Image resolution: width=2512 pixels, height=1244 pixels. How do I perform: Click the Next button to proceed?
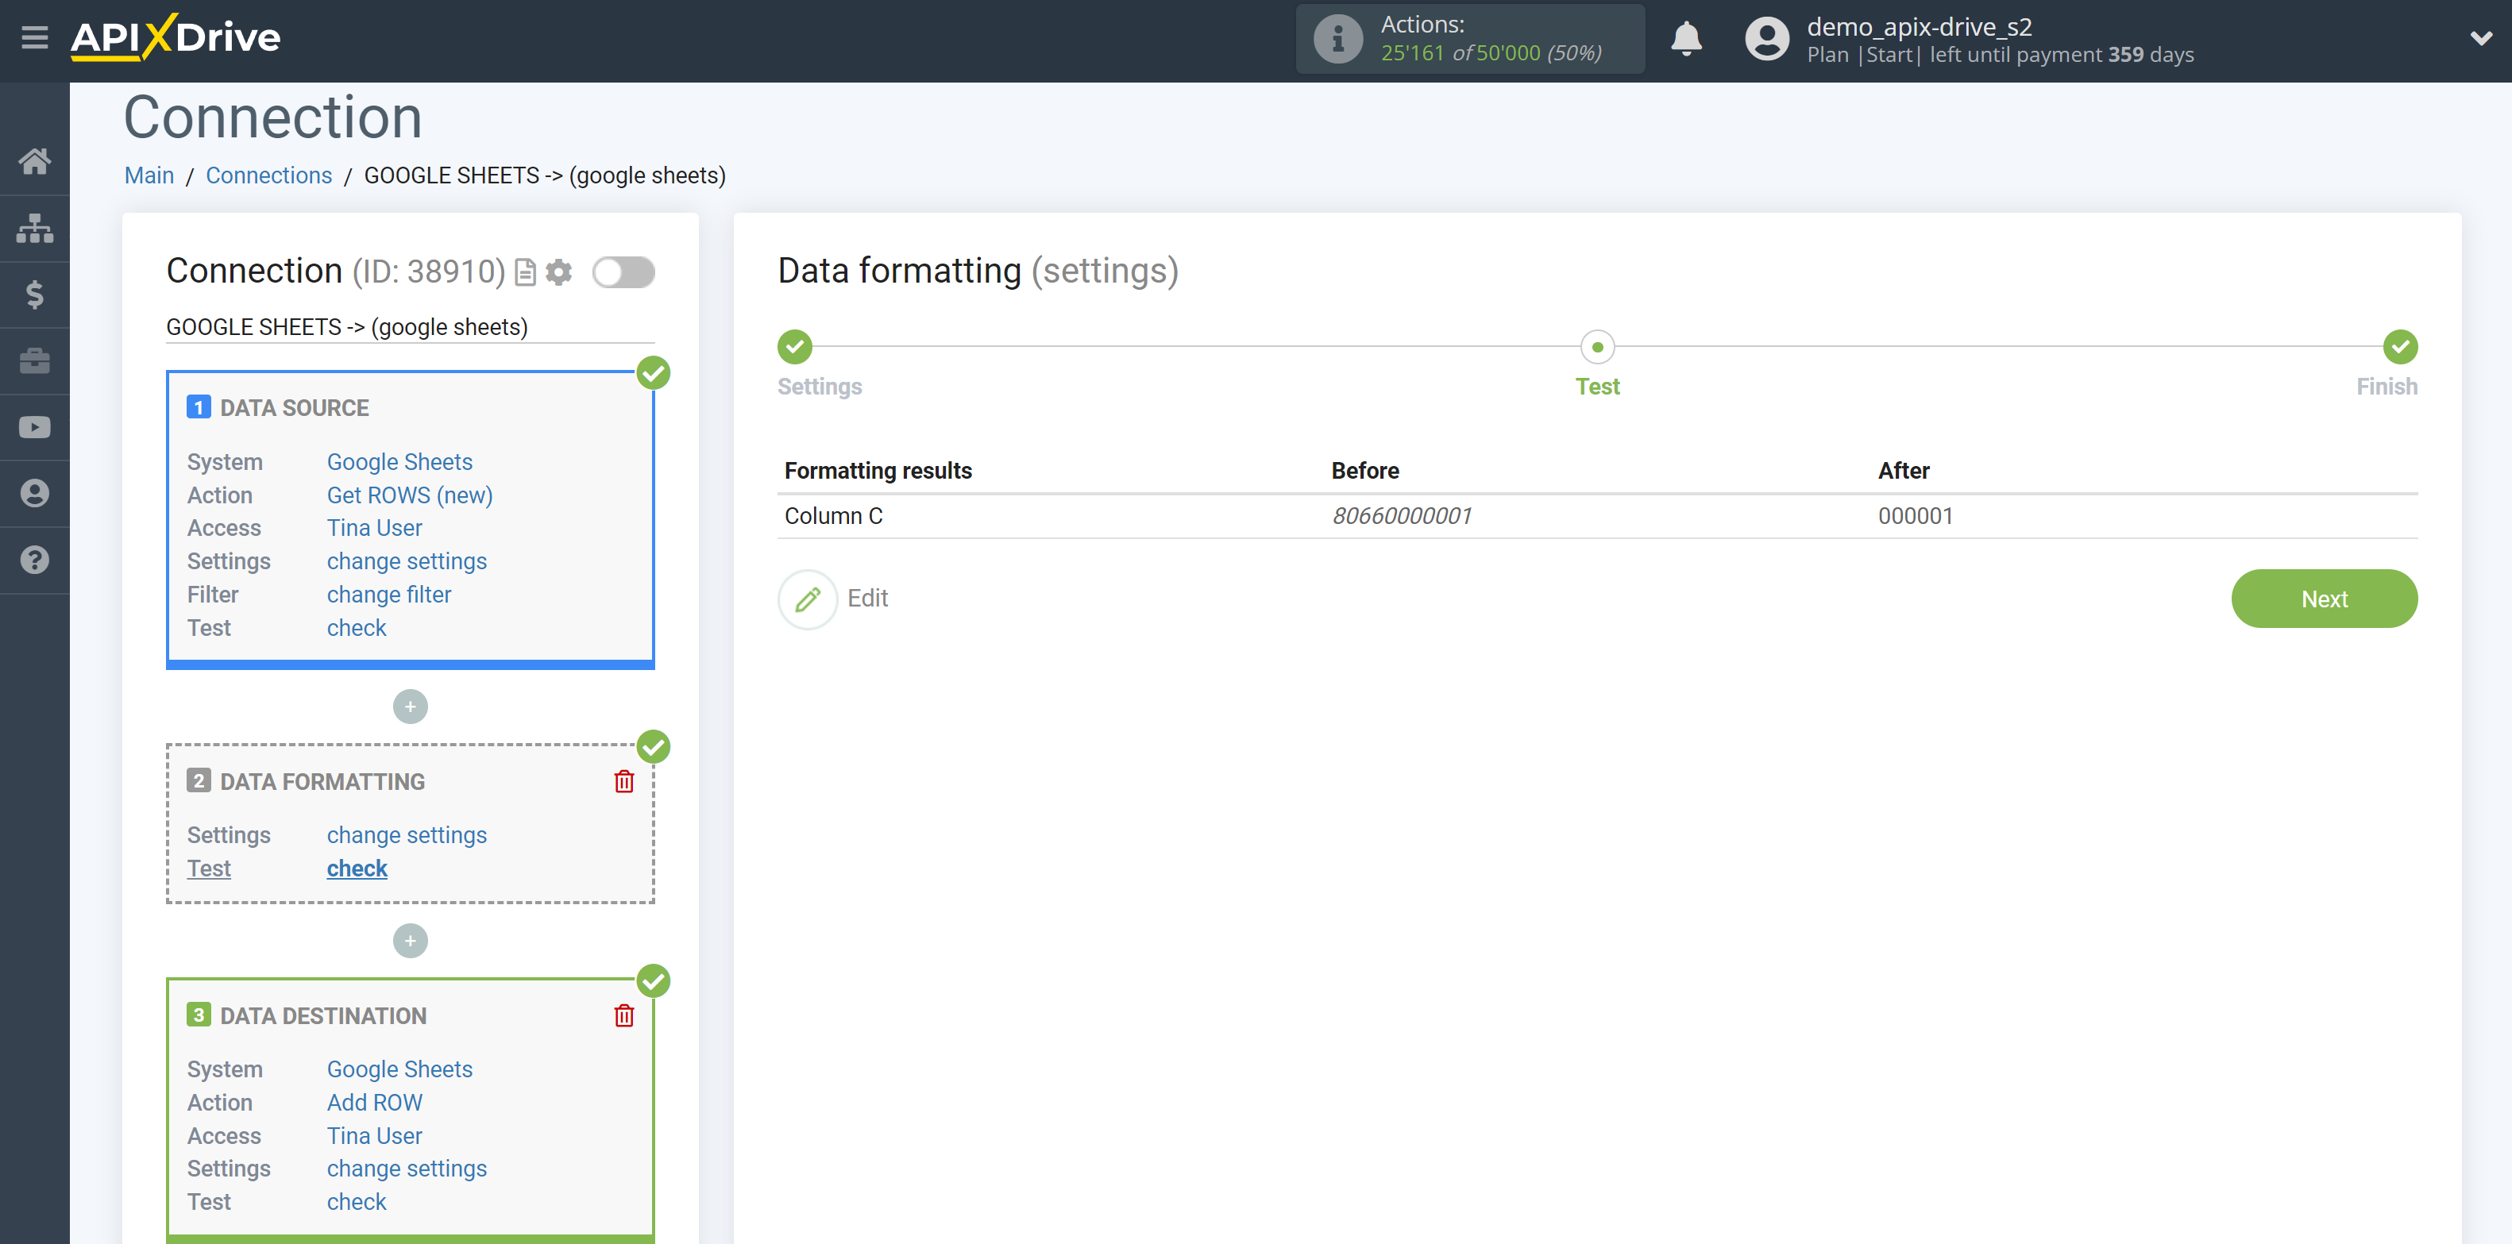[2325, 597]
